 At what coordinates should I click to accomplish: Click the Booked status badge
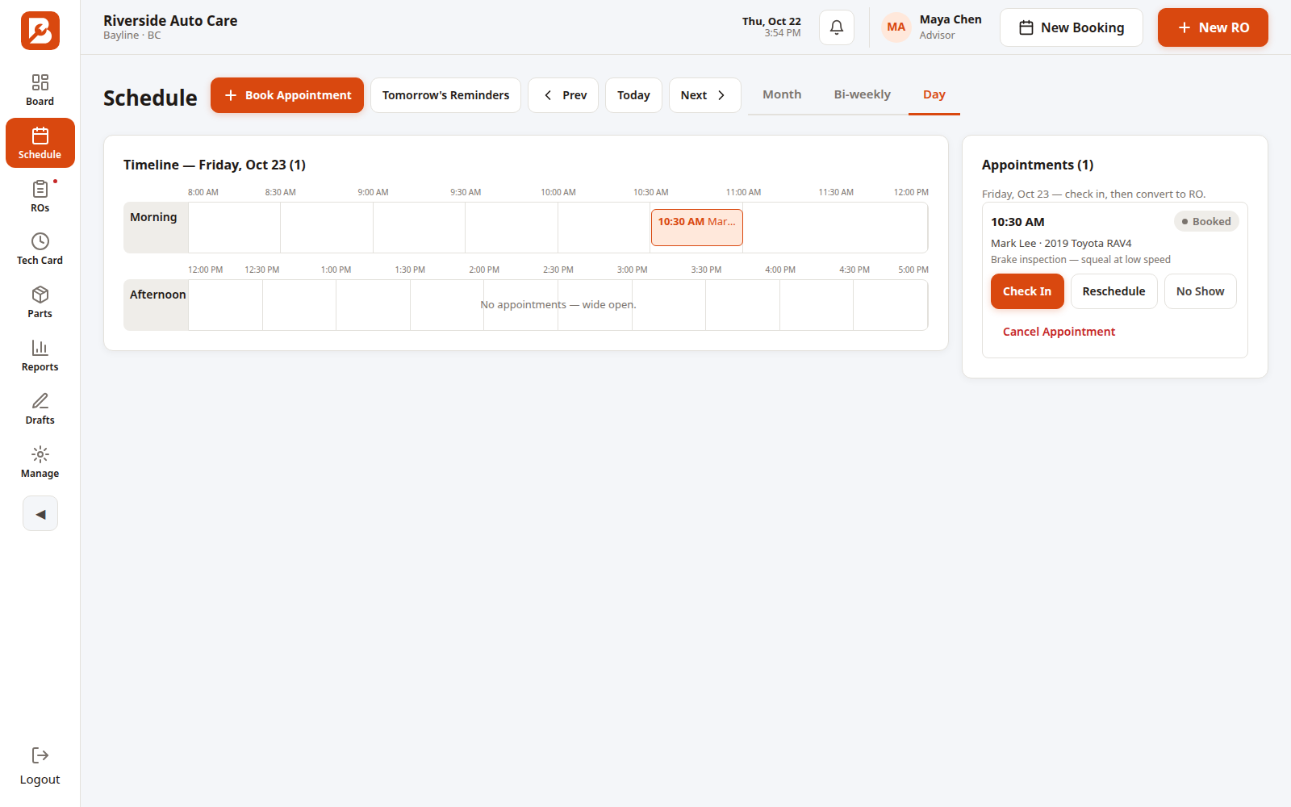click(x=1206, y=221)
